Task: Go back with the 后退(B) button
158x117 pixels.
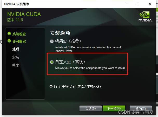Action: click(x=90, y=108)
